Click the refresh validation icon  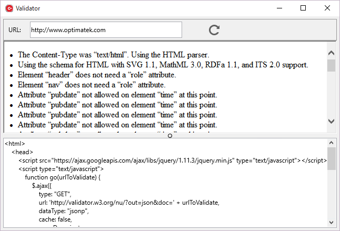tap(214, 30)
